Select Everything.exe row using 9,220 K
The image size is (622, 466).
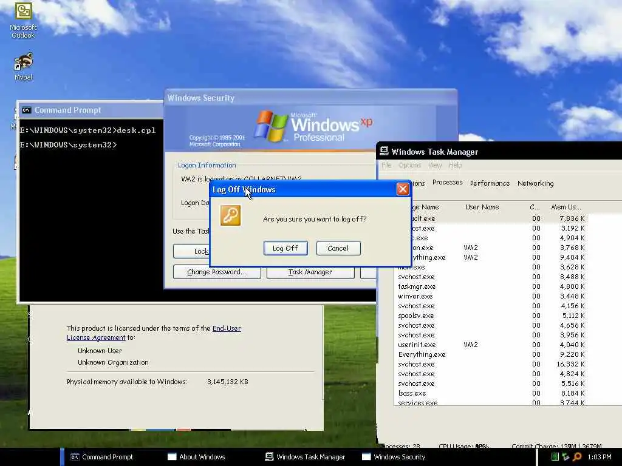491,354
